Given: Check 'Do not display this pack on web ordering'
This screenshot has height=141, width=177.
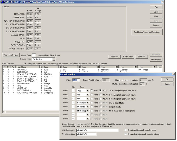Looking at the screenshot, I should [126, 134].
